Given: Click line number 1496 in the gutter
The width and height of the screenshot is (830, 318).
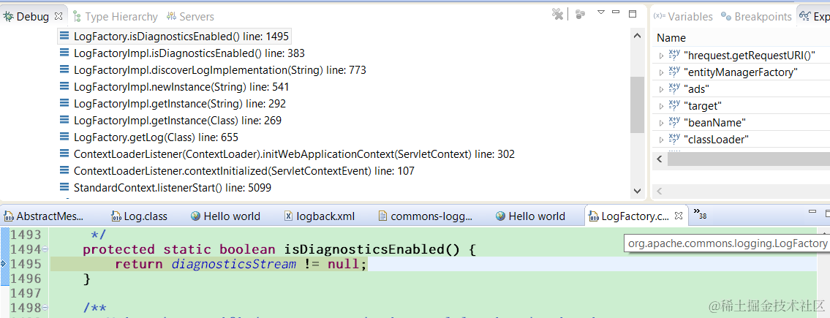Looking at the screenshot, I should point(26,278).
